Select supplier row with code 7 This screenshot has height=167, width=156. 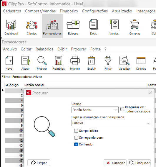tap(14, 115)
